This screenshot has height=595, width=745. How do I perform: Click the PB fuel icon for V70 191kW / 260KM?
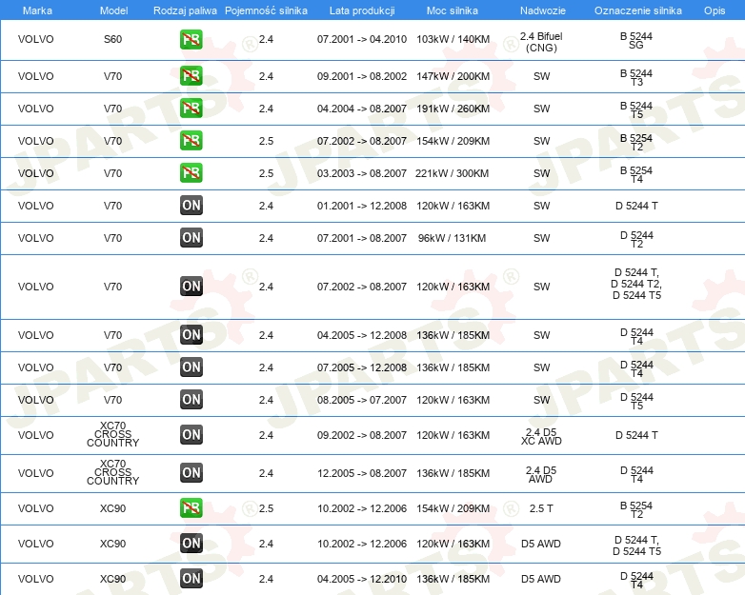pos(191,109)
